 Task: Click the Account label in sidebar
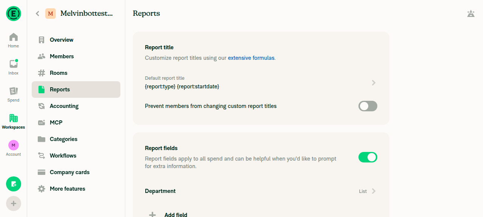(14, 154)
